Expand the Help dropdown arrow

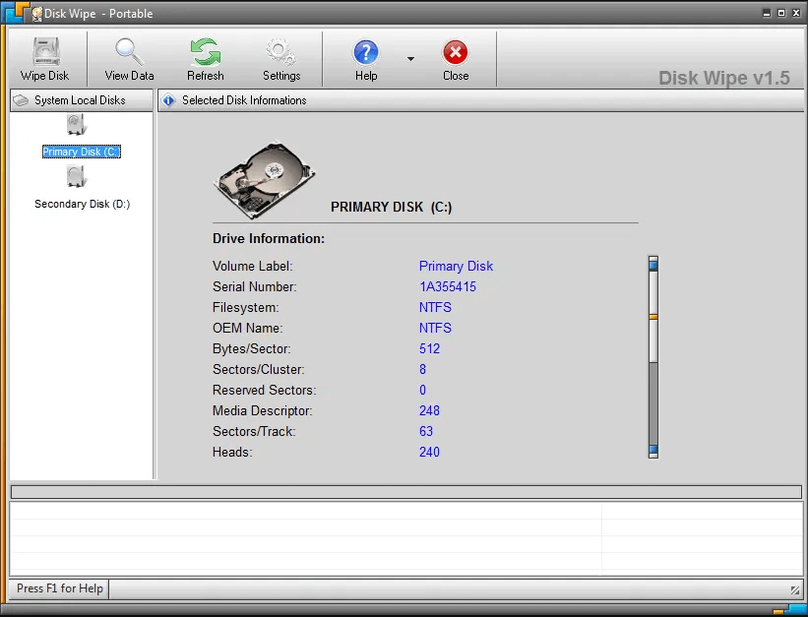pos(410,59)
